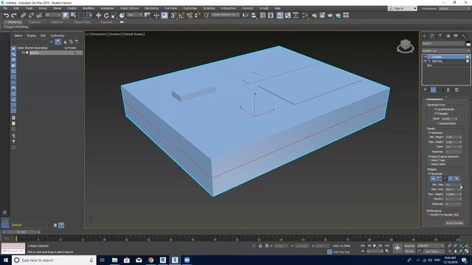Image resolution: width=472 pixels, height=265 pixels.
Task: Activate the Select and Link tool
Action: (23, 15)
